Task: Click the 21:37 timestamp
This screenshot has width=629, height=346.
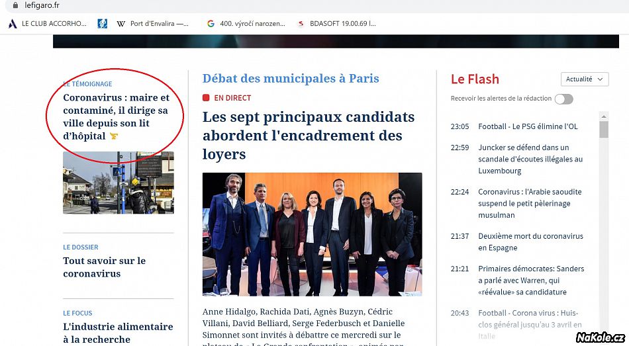Action: pyautogui.click(x=460, y=236)
